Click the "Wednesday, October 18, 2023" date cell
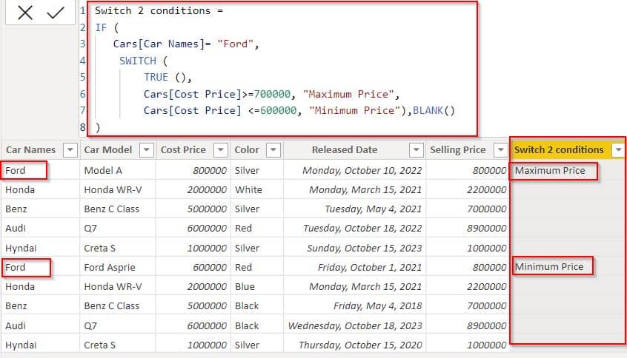 pos(355,326)
